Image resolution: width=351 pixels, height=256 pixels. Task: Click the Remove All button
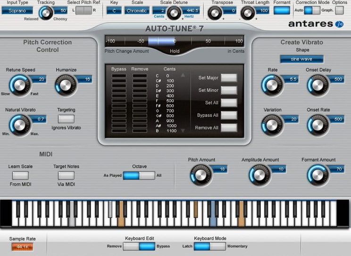click(x=229, y=128)
